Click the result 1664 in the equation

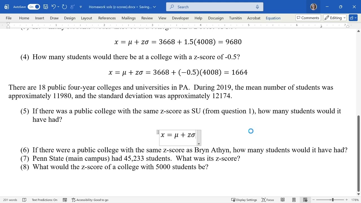click(x=239, y=72)
